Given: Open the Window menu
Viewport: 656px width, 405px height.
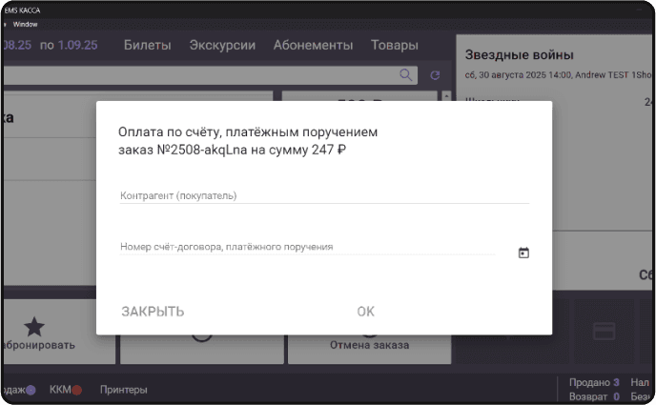Looking at the screenshot, I should [x=26, y=24].
